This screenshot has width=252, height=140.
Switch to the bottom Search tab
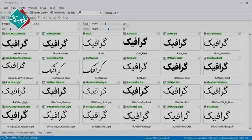pyautogui.click(x=49, y=133)
